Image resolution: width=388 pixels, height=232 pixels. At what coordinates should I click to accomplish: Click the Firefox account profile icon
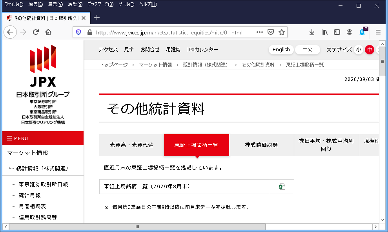click(x=349, y=32)
